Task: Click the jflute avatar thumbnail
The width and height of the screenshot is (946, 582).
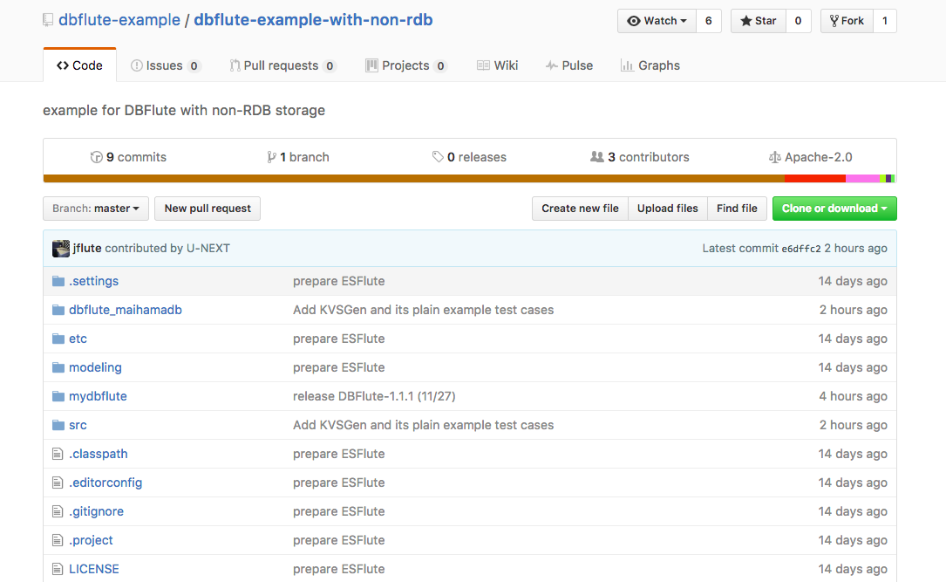Action: click(60, 248)
